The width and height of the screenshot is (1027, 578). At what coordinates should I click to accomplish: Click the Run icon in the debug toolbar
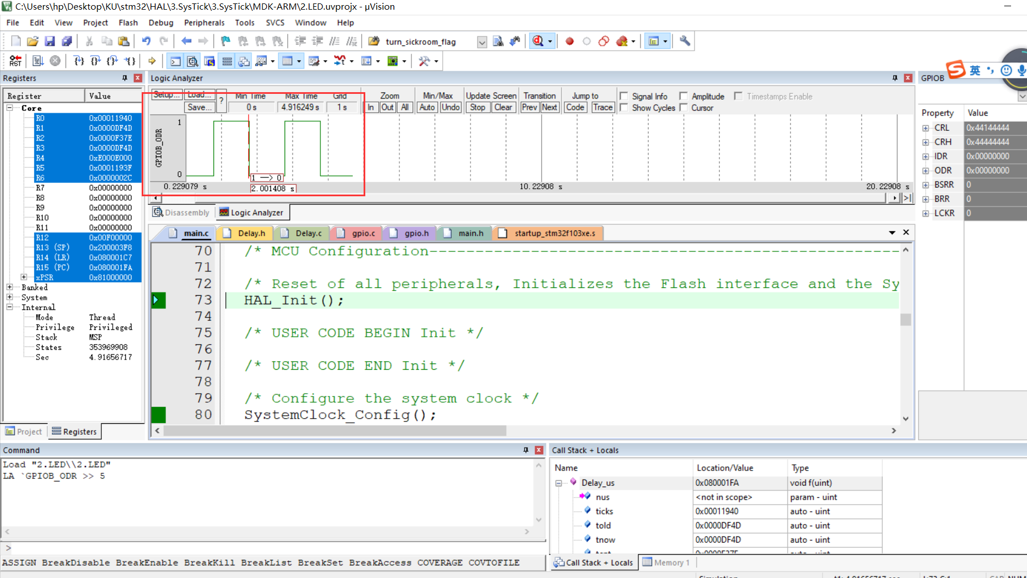pyautogui.click(x=38, y=61)
